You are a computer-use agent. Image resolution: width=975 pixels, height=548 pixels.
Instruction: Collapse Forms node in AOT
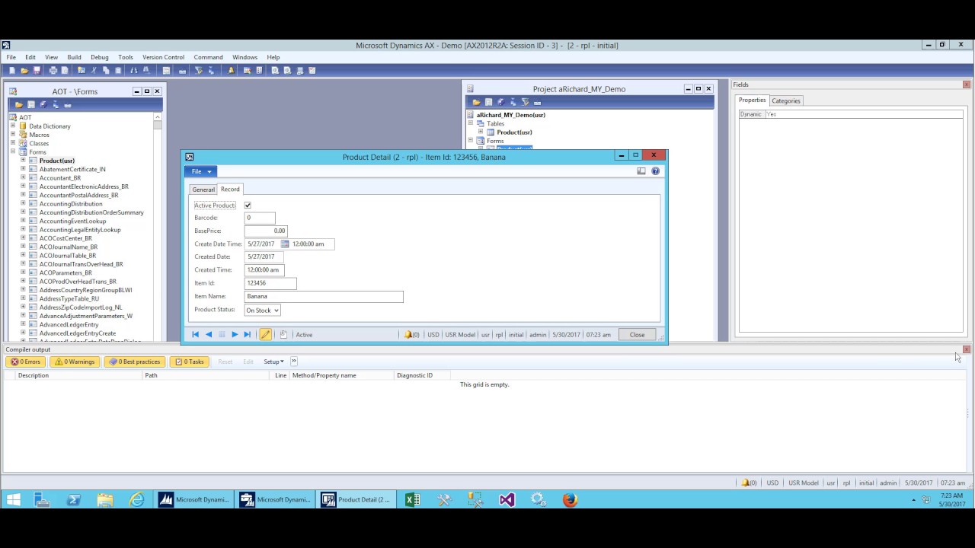[13, 152]
